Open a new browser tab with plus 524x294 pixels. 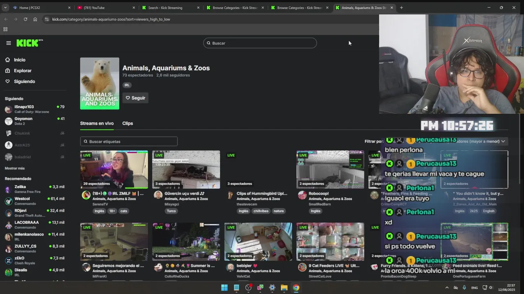click(x=401, y=8)
